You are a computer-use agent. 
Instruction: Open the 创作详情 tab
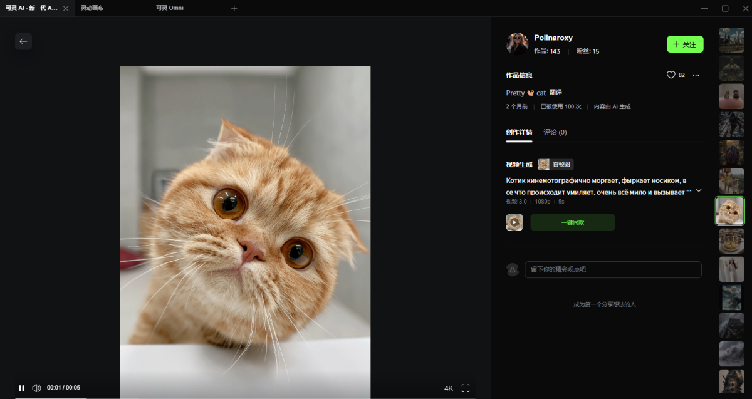tap(519, 132)
